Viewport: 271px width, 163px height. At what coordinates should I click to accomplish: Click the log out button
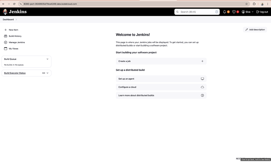[x=262, y=12]
